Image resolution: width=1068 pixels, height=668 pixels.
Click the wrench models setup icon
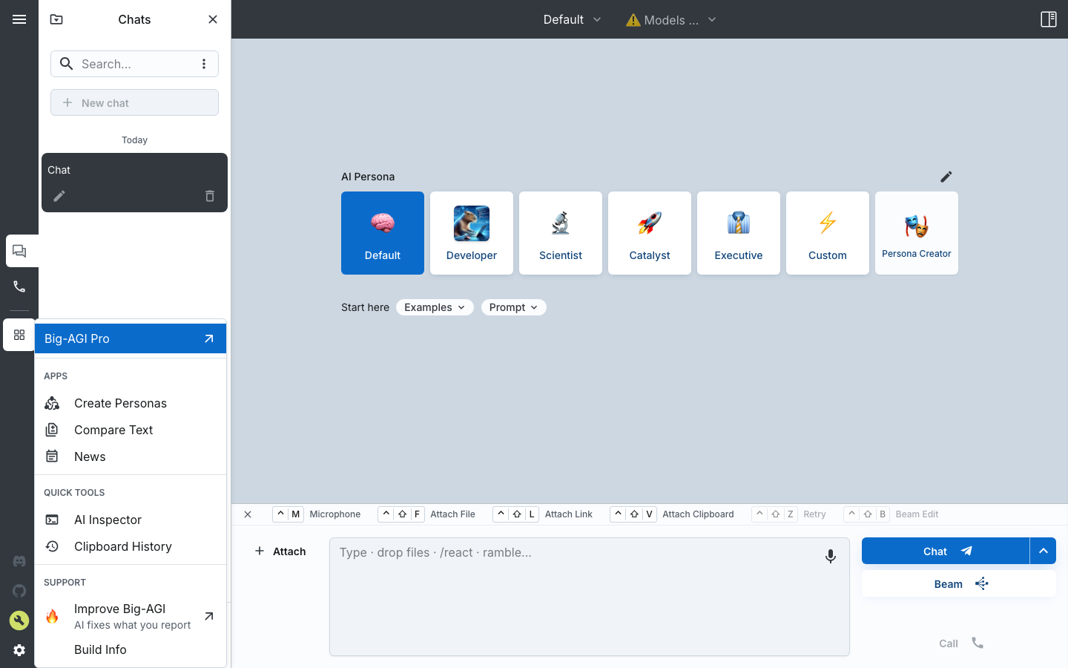point(19,620)
